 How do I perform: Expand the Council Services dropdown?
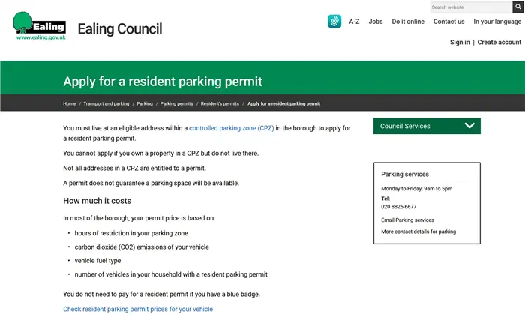pyautogui.click(x=426, y=126)
